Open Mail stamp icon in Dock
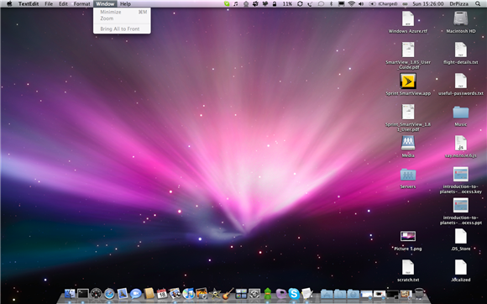Screen dimensions: 487x304 (x=123, y=293)
